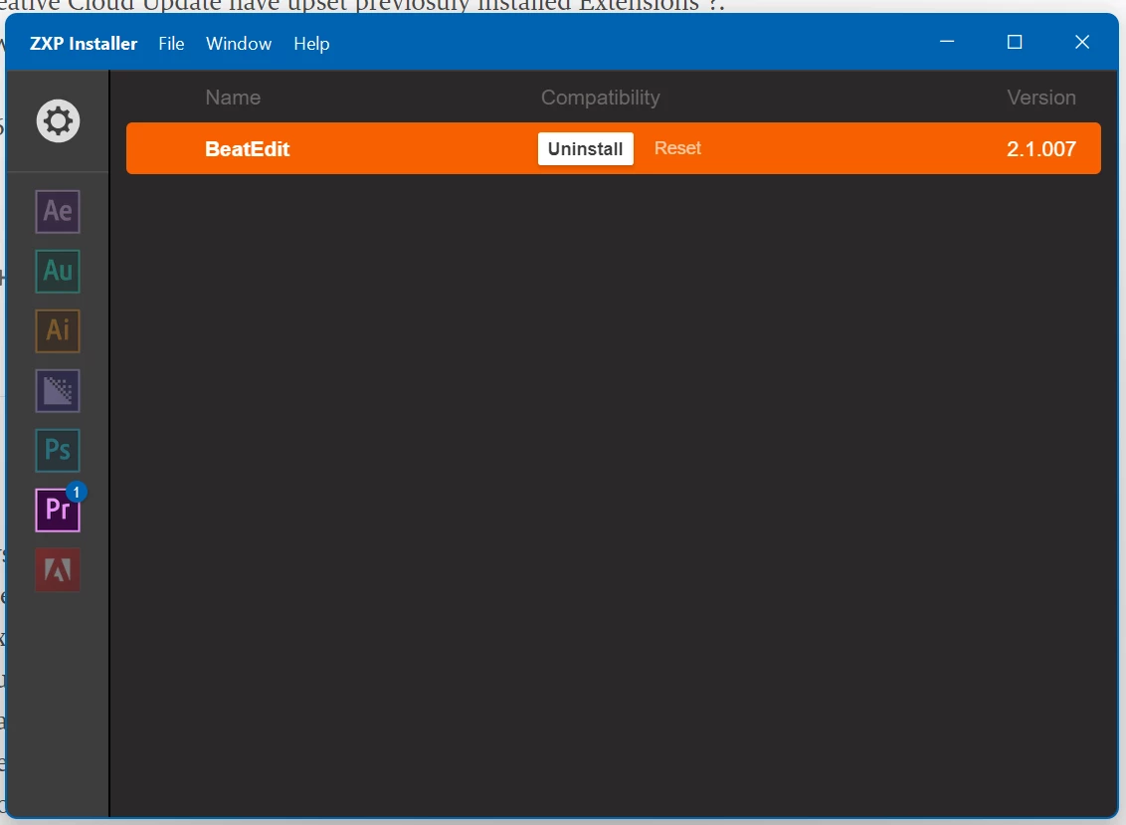Screen dimensions: 1126x825
Task: Click the Premiere Pro notification badge
Action: (x=77, y=493)
